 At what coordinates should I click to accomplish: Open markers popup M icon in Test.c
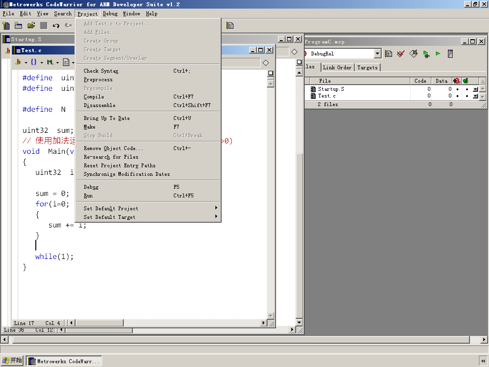(x=50, y=62)
